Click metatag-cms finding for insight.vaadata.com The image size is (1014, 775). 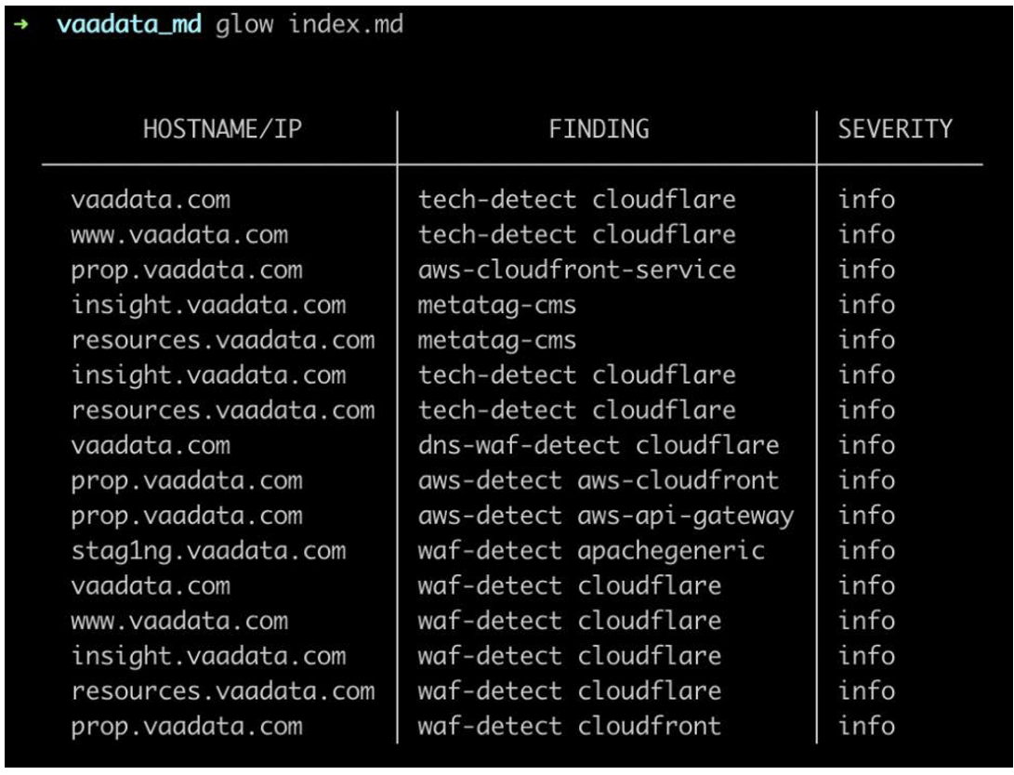pos(496,305)
